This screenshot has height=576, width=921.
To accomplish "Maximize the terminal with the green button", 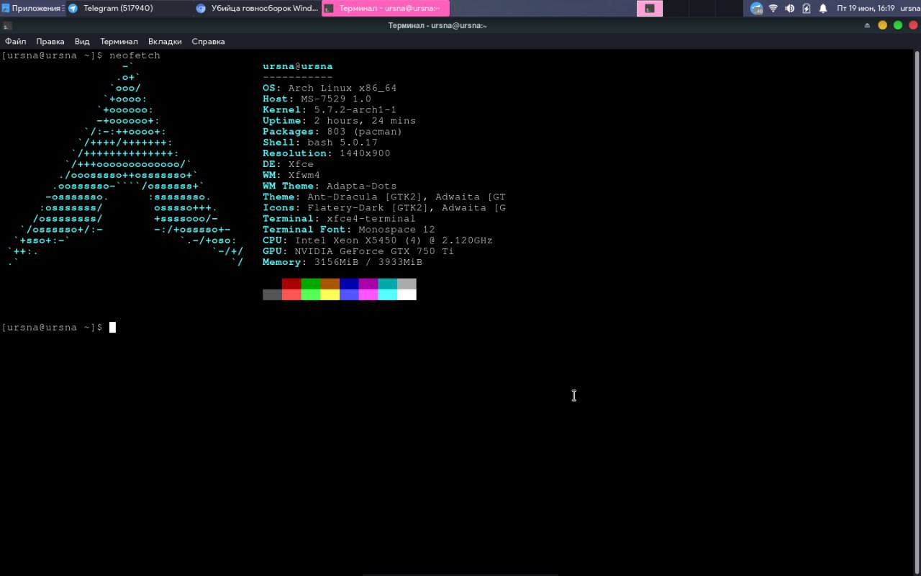I will click(897, 25).
